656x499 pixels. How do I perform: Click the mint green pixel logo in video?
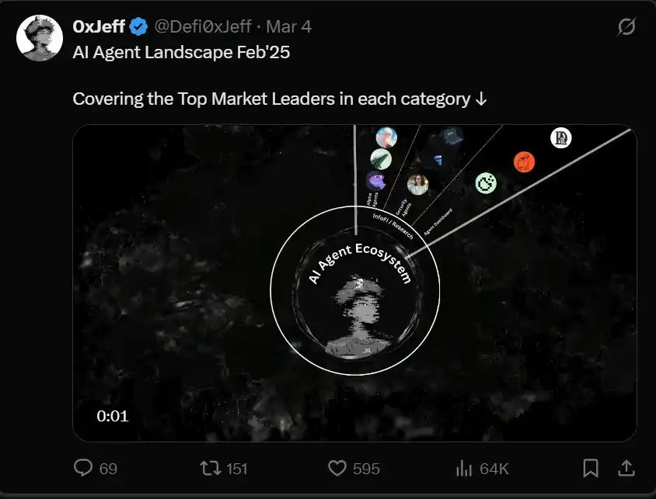coord(486,183)
